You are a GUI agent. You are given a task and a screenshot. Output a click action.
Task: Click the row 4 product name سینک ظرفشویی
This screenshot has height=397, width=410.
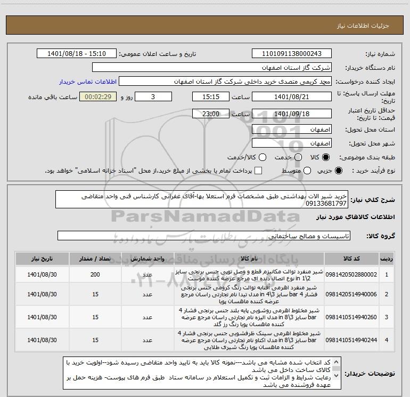click(x=249, y=340)
